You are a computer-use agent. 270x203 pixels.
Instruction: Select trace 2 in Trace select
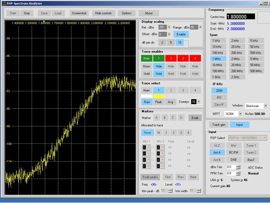[x=171, y=90]
